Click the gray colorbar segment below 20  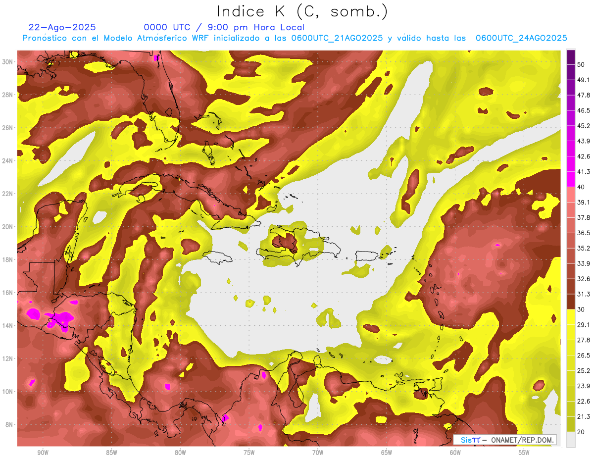(x=571, y=440)
